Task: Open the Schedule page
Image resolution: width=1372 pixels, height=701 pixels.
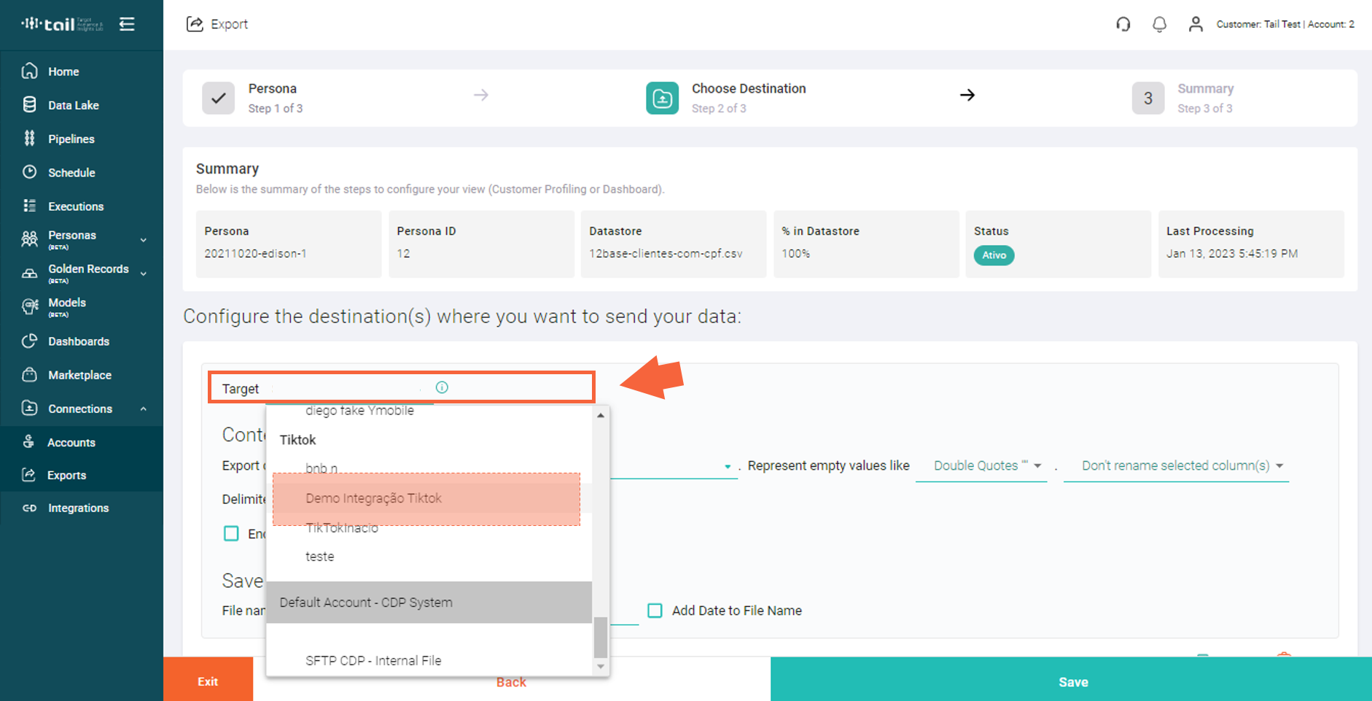Action: click(71, 173)
